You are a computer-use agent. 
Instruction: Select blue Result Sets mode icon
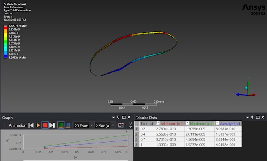(x=68, y=125)
